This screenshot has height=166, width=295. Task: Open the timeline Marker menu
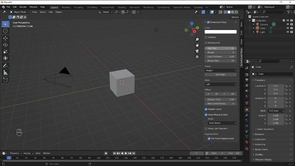[47, 154]
